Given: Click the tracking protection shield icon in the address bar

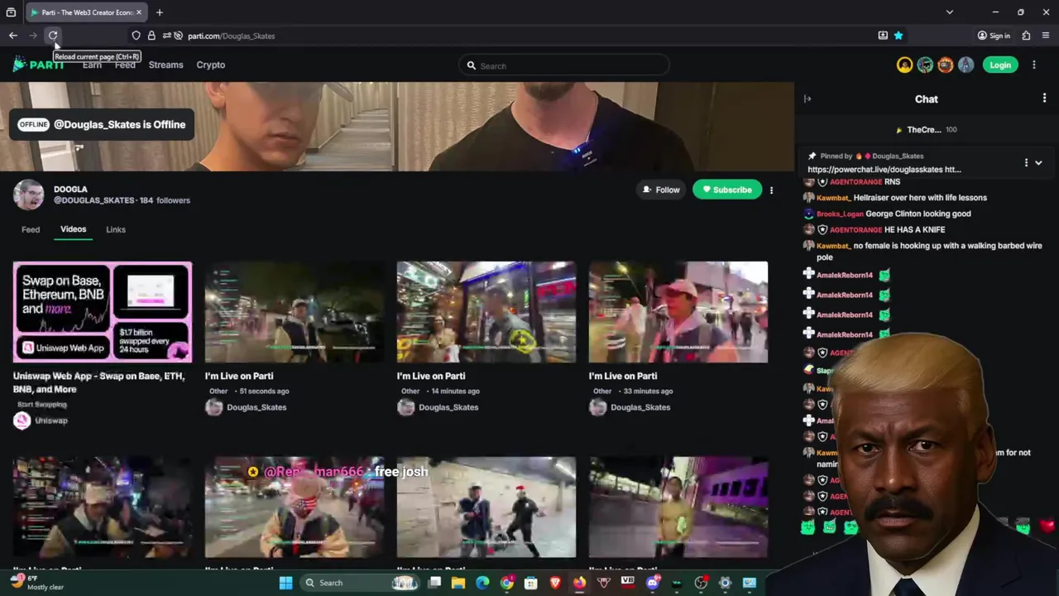Looking at the screenshot, I should click(x=136, y=36).
